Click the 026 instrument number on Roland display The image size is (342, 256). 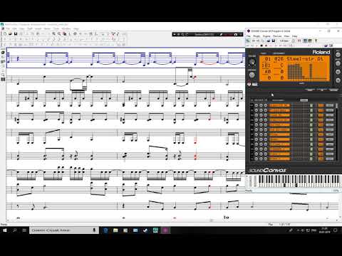279,59
